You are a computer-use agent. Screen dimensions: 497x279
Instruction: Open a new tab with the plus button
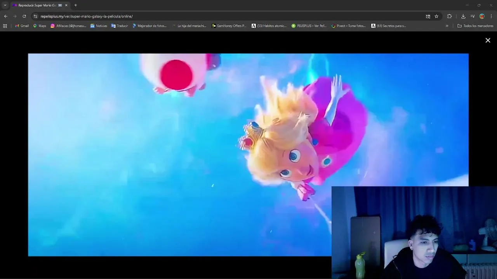coord(75,5)
